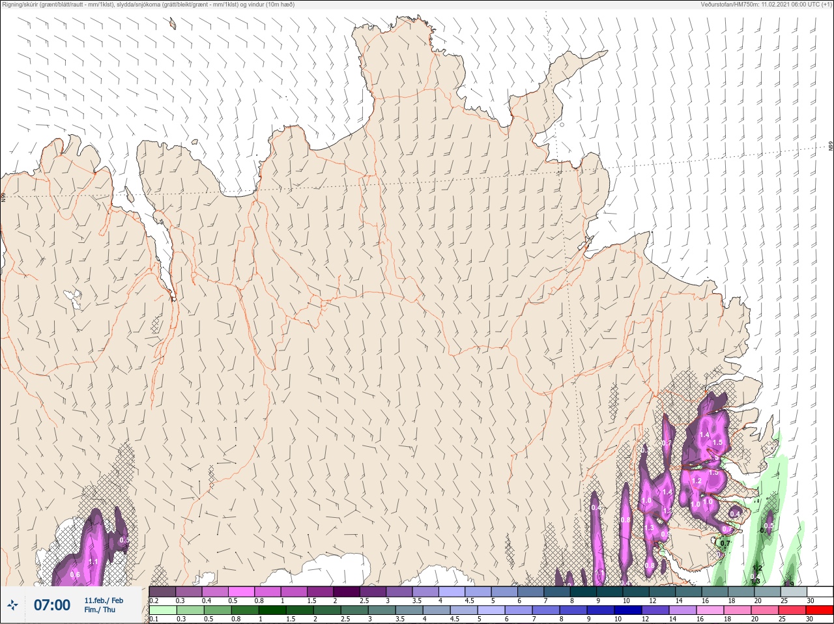Select the bright pink 0.5 swatch in top legend
834x624 pixels.
click(241, 591)
